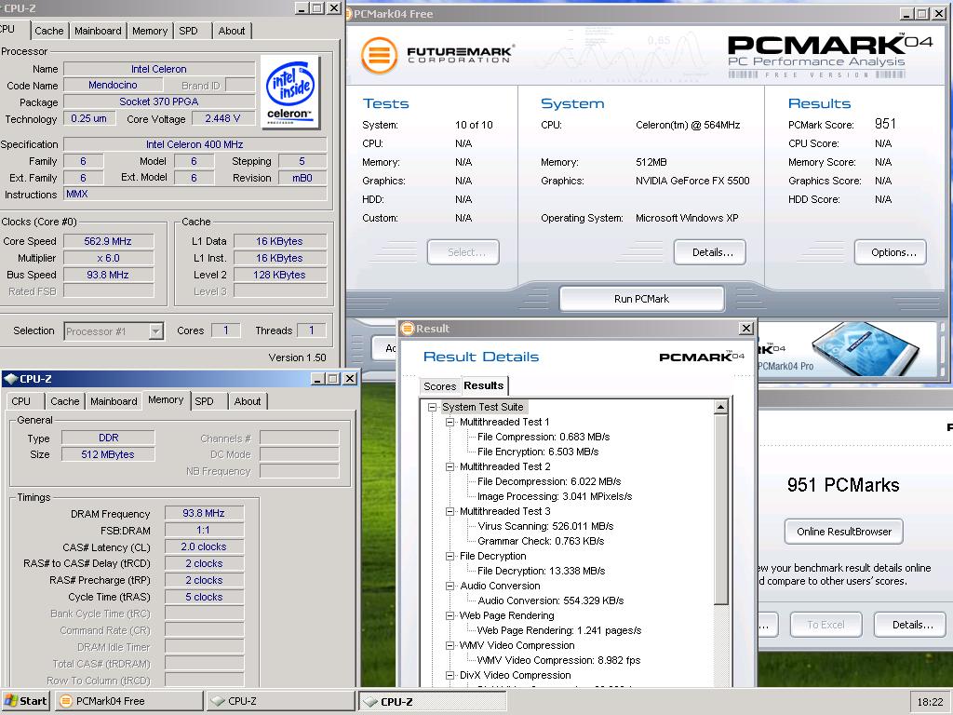Open Memory tab in top CPU-Z window
The width and height of the screenshot is (953, 715).
(150, 31)
